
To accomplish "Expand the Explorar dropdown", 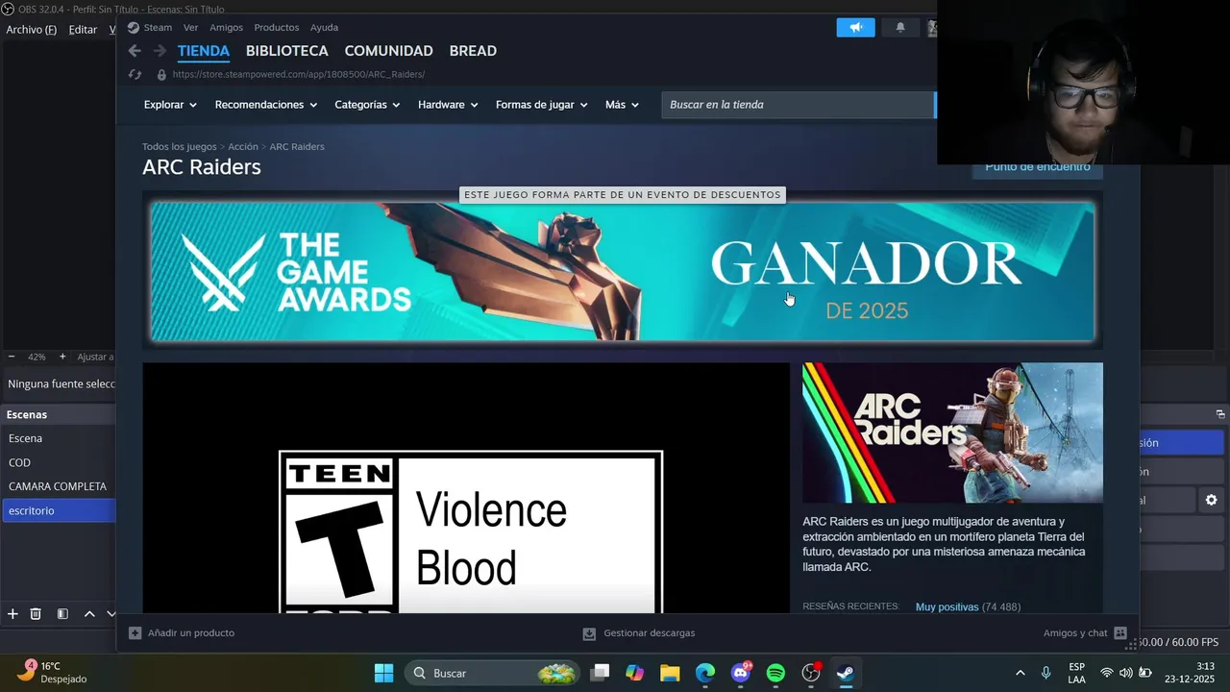I will [x=170, y=105].
